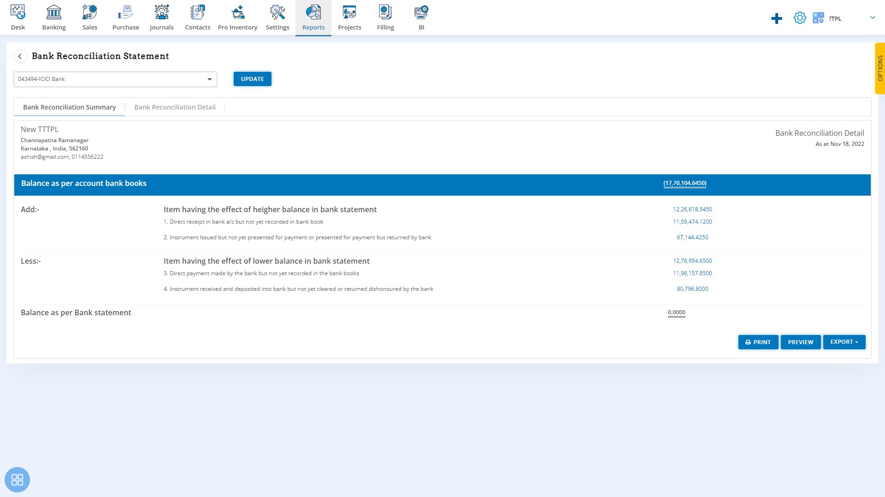885x497 pixels.
Task: Select the TTPL company name label
Action: [835, 19]
